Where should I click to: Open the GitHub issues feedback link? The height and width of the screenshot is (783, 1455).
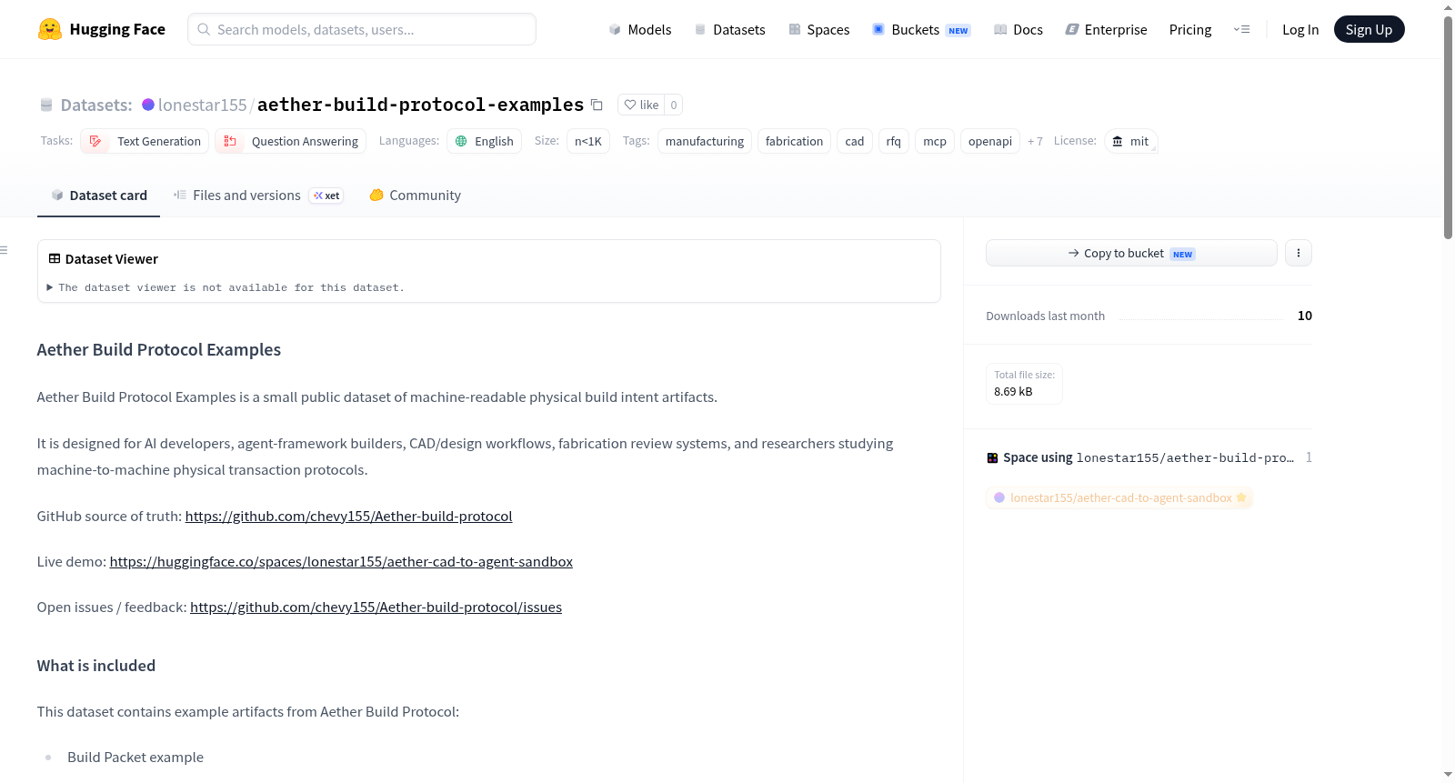(376, 607)
